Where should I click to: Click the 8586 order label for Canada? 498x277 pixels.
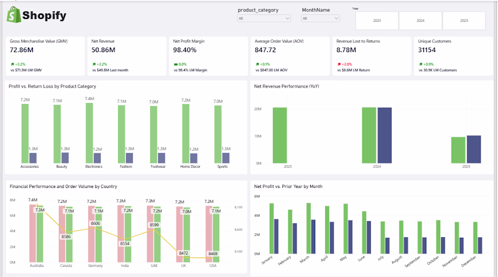pyautogui.click(x=66, y=237)
